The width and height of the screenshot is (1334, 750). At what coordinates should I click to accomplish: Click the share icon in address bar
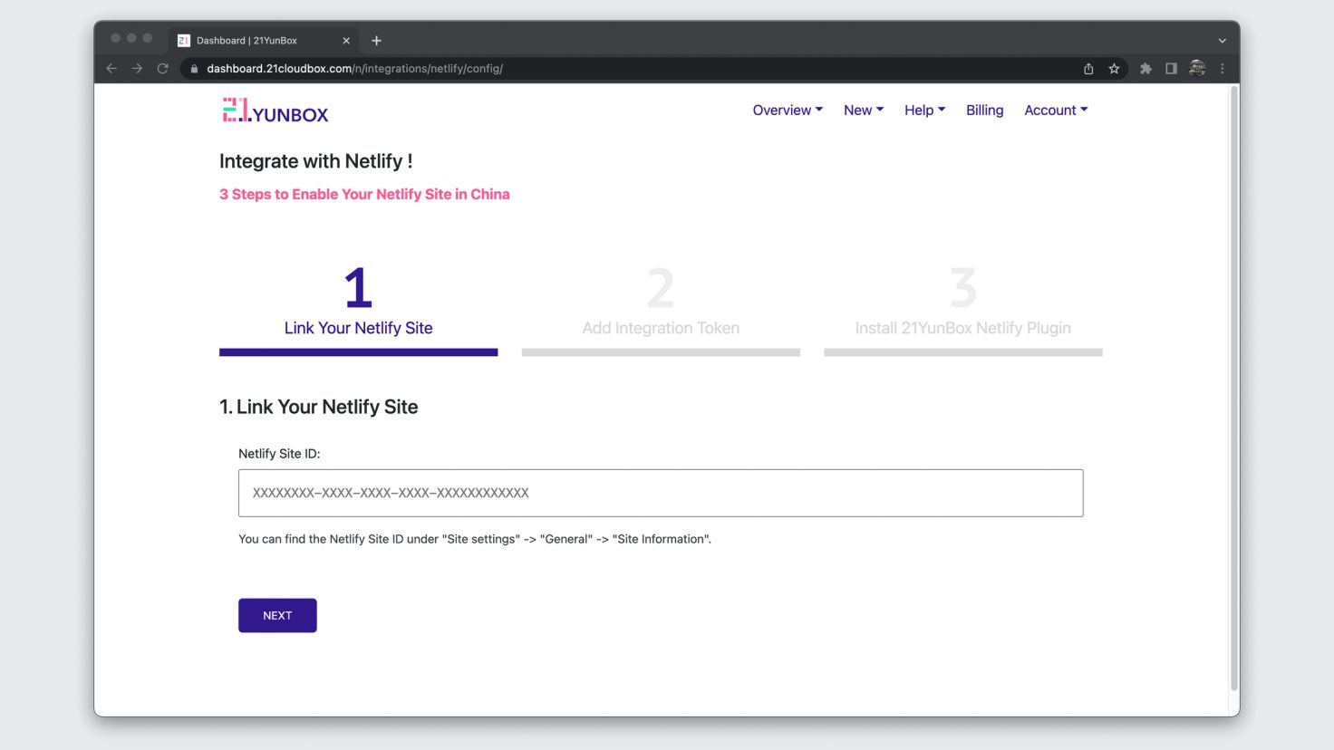pos(1088,69)
